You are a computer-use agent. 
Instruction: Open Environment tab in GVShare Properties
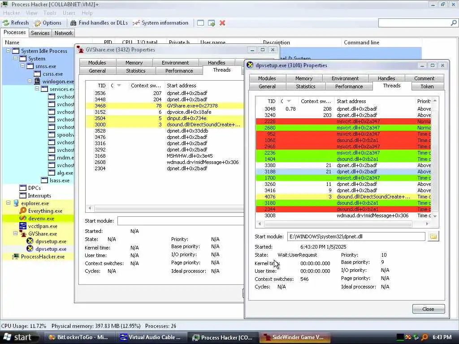(x=175, y=63)
